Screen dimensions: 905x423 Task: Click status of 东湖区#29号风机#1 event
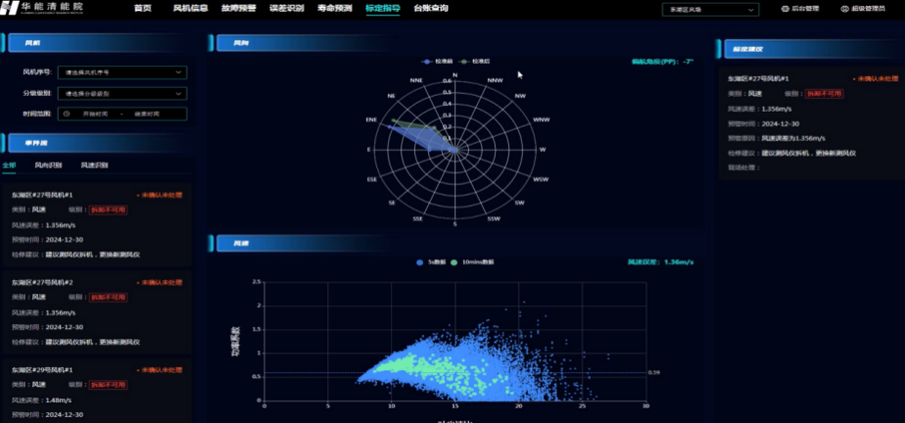[160, 370]
